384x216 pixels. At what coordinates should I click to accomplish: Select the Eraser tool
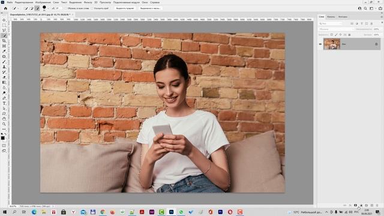pos(4,77)
